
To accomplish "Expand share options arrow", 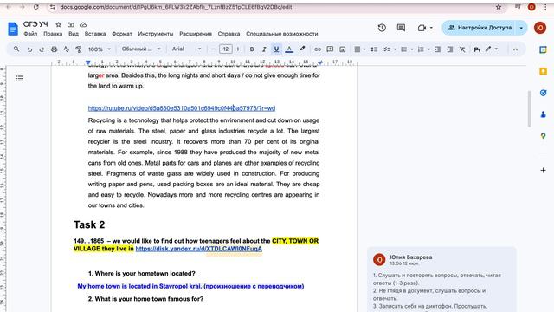I will [521, 28].
